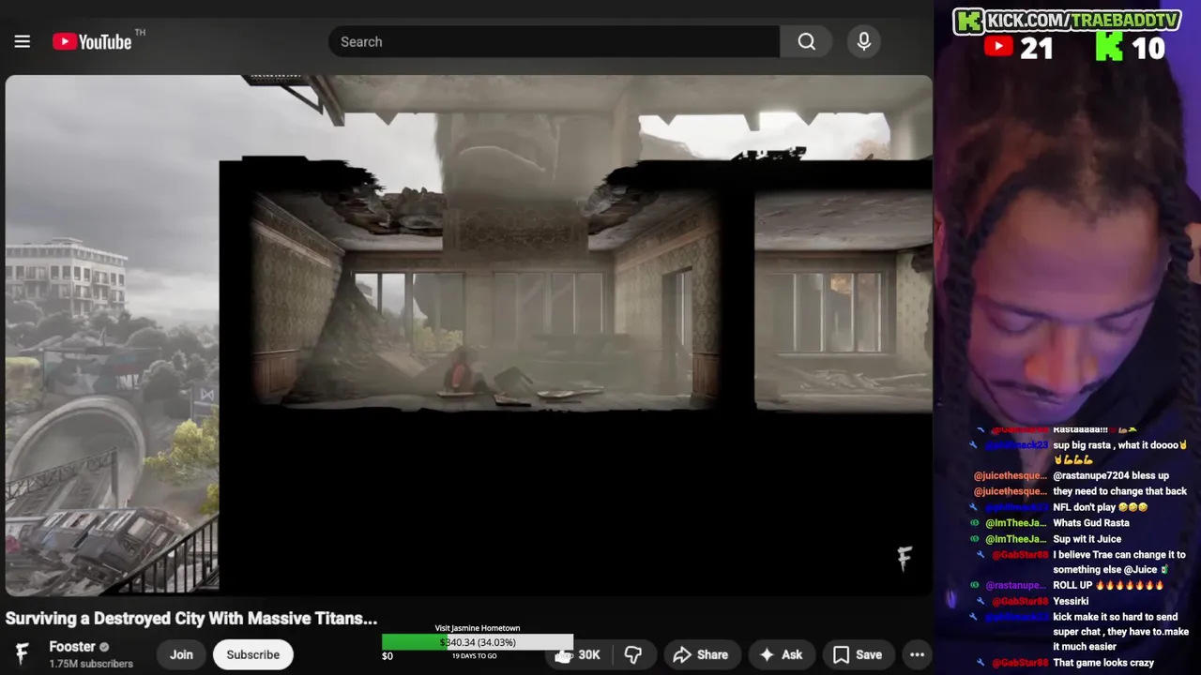Click chat message 'sup big rasta, what it doooo'
The height and width of the screenshot is (675, 1201).
pyautogui.click(x=1120, y=452)
